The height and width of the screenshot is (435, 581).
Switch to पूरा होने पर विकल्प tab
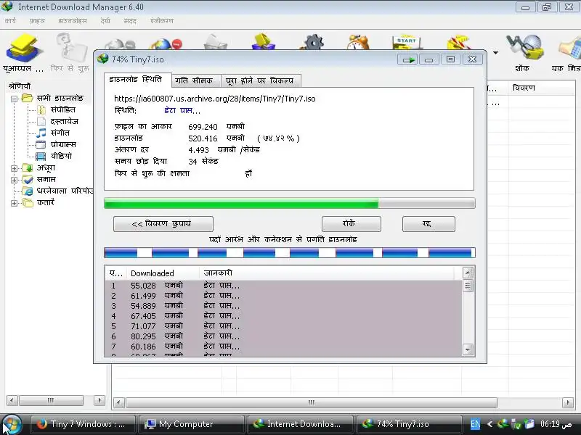click(x=260, y=80)
